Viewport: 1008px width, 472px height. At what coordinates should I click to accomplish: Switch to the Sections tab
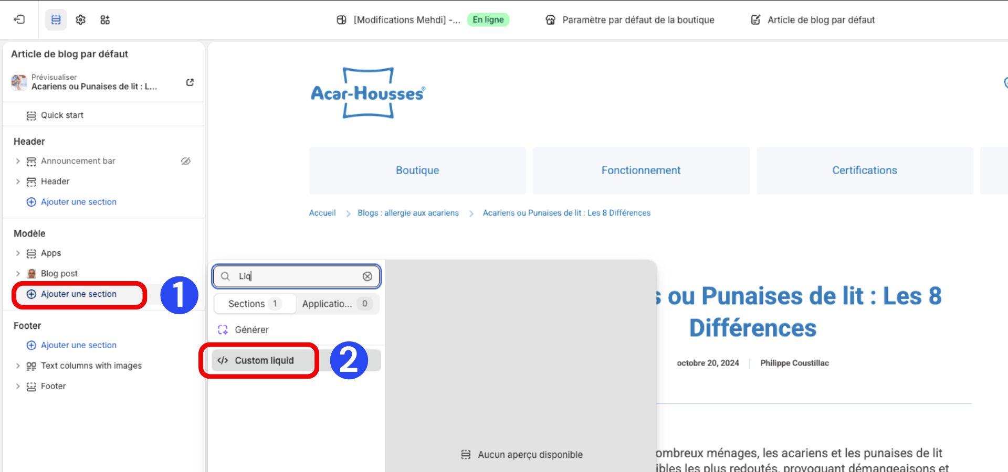[255, 304]
